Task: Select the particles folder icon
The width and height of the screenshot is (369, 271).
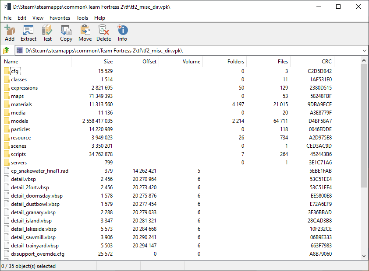Action: (x=7, y=129)
